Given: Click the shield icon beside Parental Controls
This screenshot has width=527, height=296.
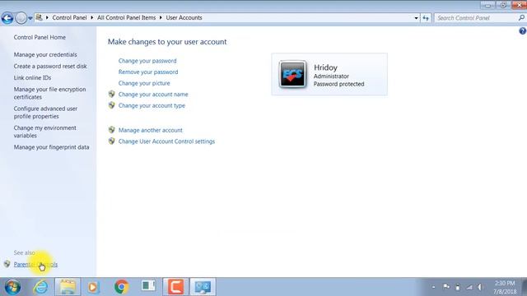Looking at the screenshot, I should pyautogui.click(x=7, y=264).
